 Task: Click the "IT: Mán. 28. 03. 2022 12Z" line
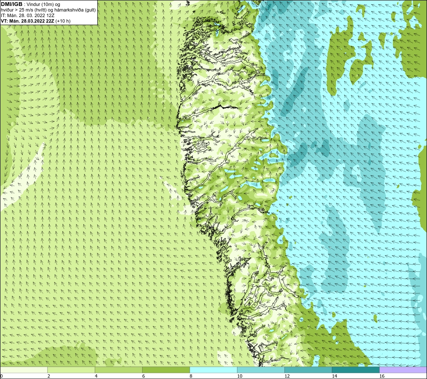coord(27,15)
